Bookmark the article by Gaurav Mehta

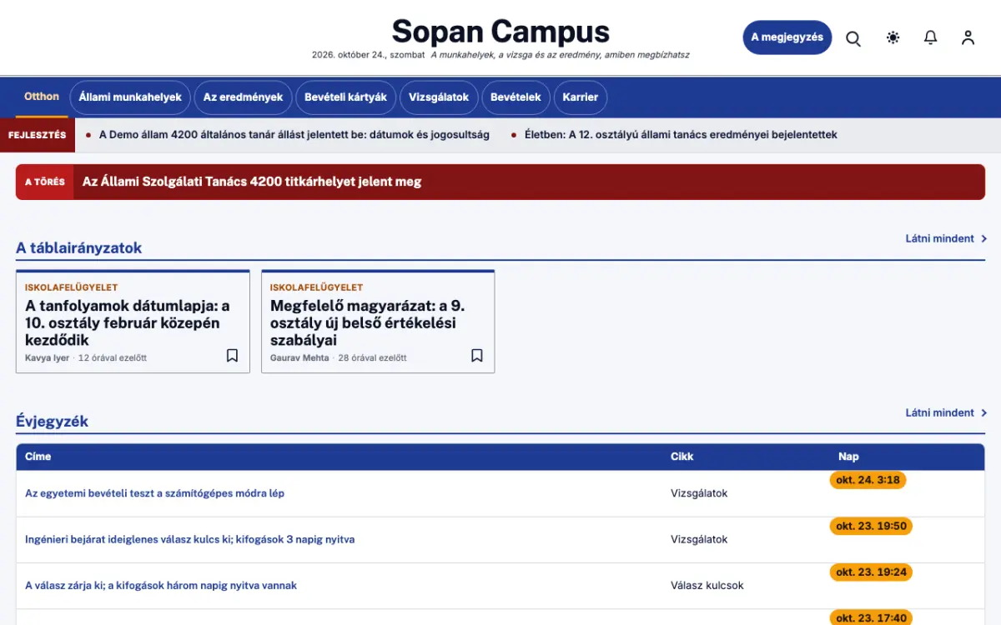(x=477, y=356)
